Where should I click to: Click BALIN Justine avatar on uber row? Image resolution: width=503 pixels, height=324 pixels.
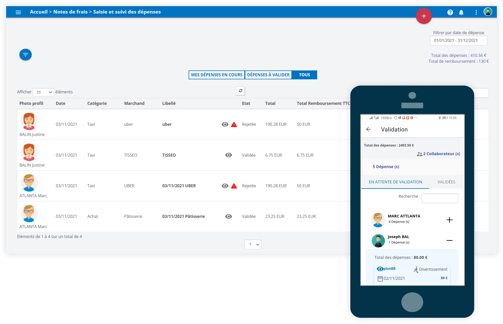coord(29,121)
